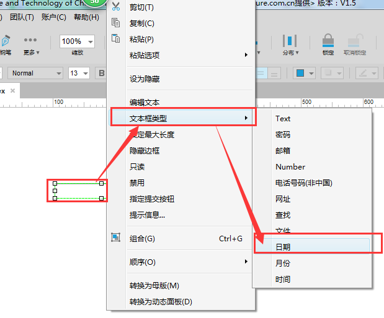
Task: Open the 文本框类型 submenu
Action: coord(181,118)
